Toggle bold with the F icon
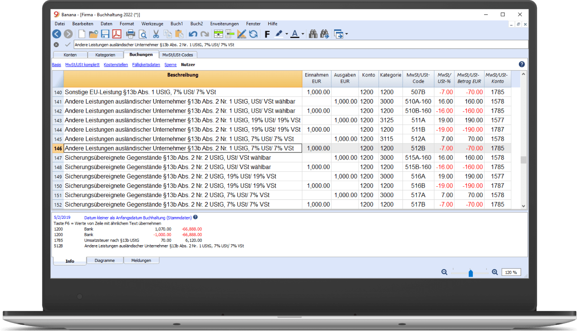Viewport: 578px width, 331px height. point(267,34)
